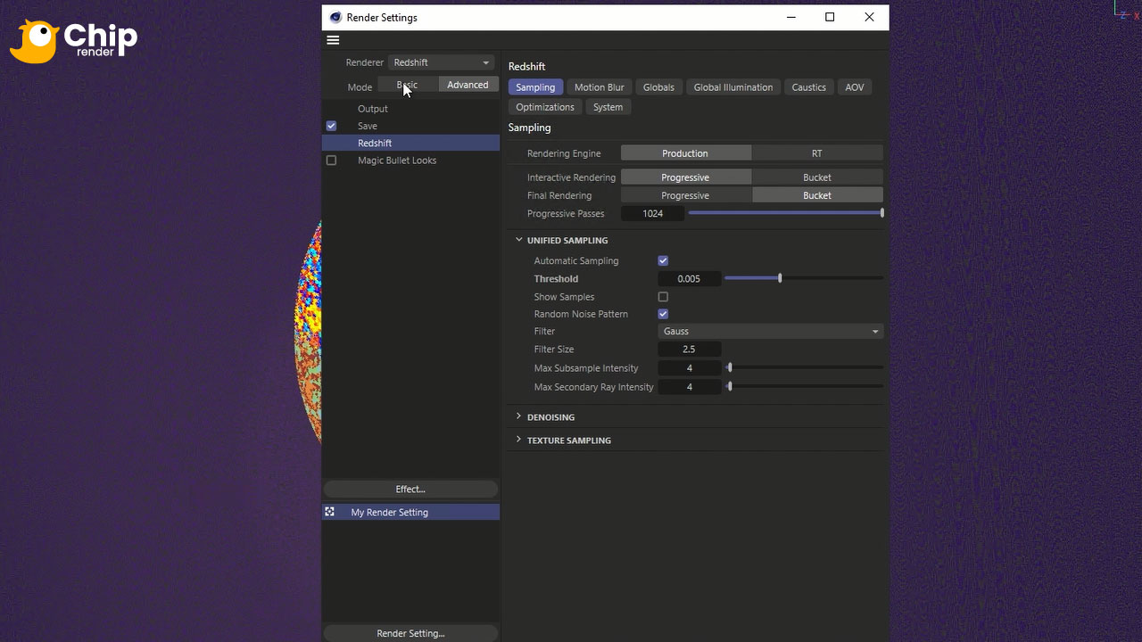Click the Max Subsample Intensity value field
Viewport: 1142px width, 642px height.
point(689,368)
